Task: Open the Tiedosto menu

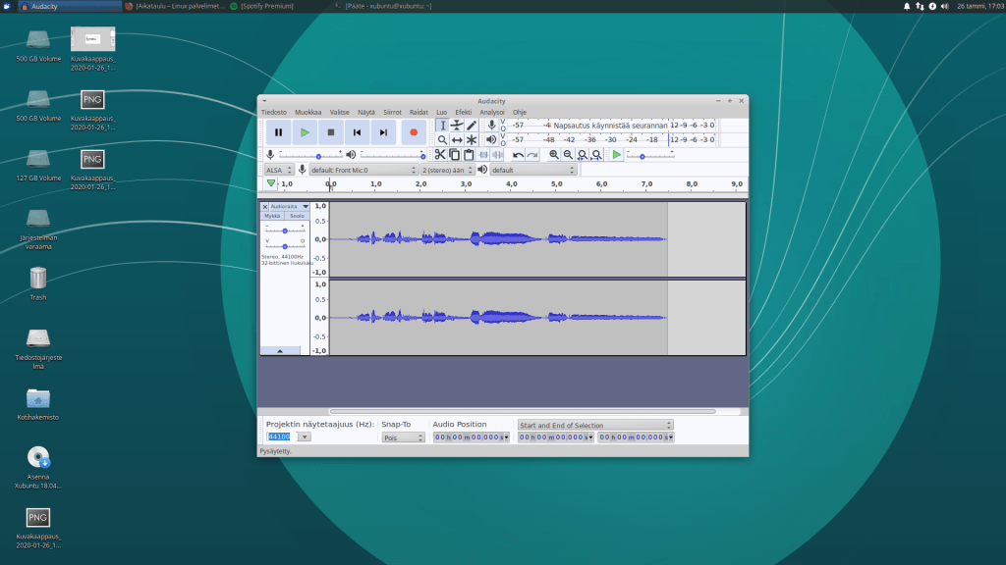Action: point(274,112)
